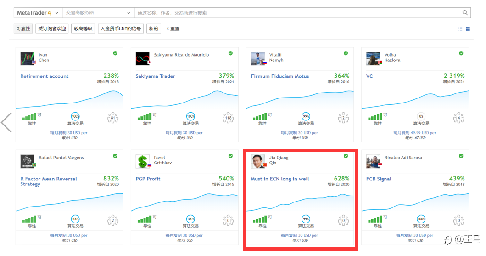Screen dimensions: 486x256
Task: Click 每月复制 30 USD on Sakiyama Trader
Action: [184, 133]
